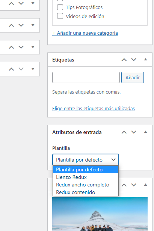
Task: Move Atributos de entrada panel down
Action: coord(134,132)
